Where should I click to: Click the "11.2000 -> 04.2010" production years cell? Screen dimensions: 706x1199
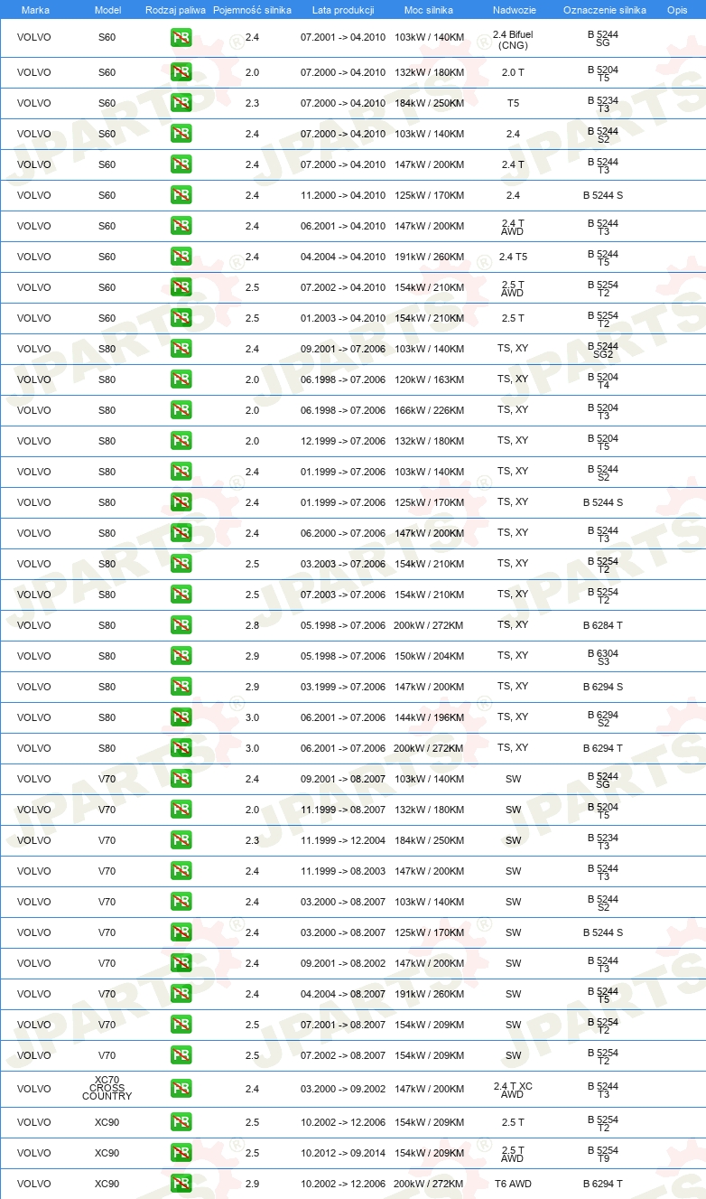(x=343, y=195)
